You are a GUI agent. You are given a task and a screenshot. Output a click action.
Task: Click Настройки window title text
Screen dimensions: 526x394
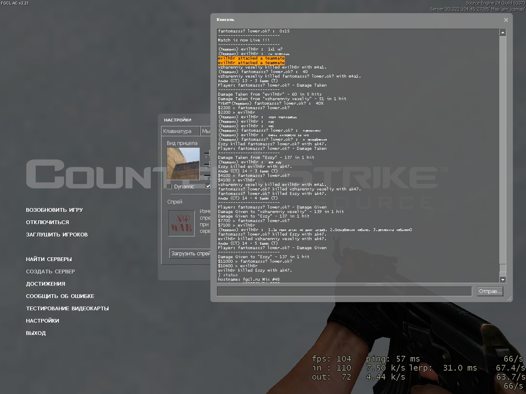tap(178, 120)
